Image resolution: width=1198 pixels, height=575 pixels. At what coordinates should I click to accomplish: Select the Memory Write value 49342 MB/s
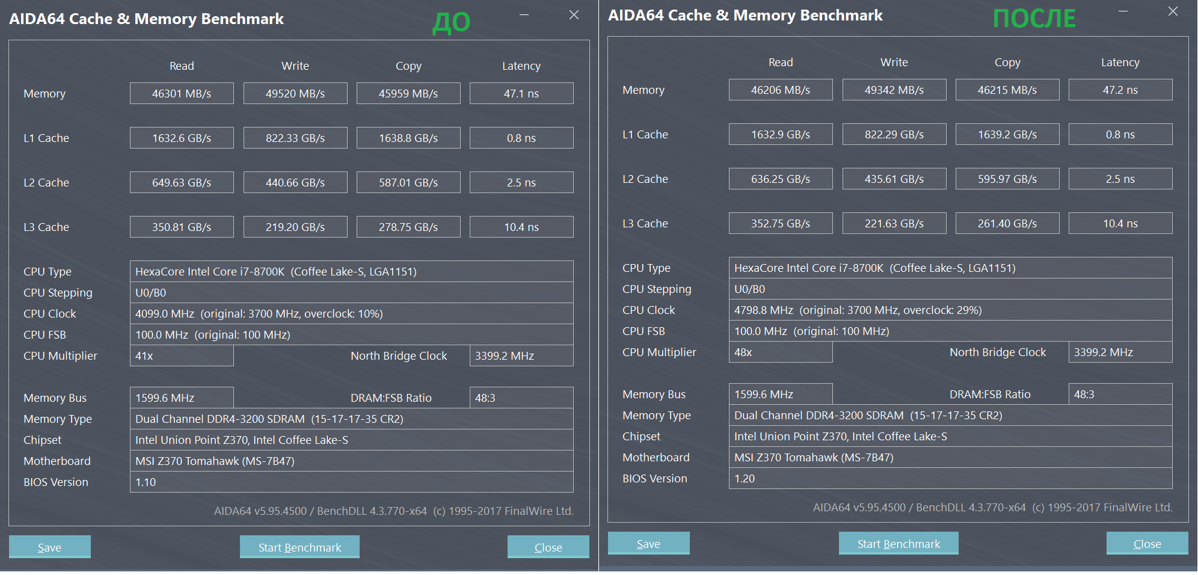pyautogui.click(x=894, y=90)
